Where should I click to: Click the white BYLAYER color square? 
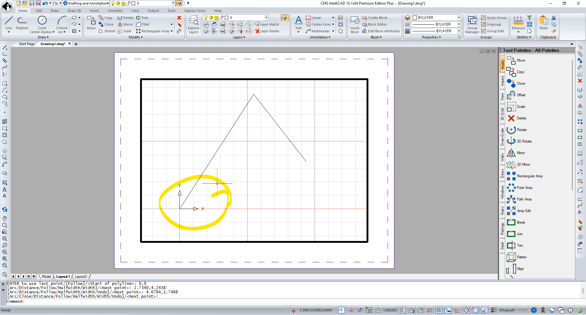point(415,18)
